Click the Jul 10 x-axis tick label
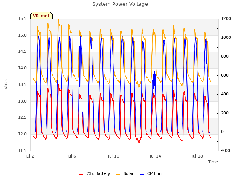 113,156
